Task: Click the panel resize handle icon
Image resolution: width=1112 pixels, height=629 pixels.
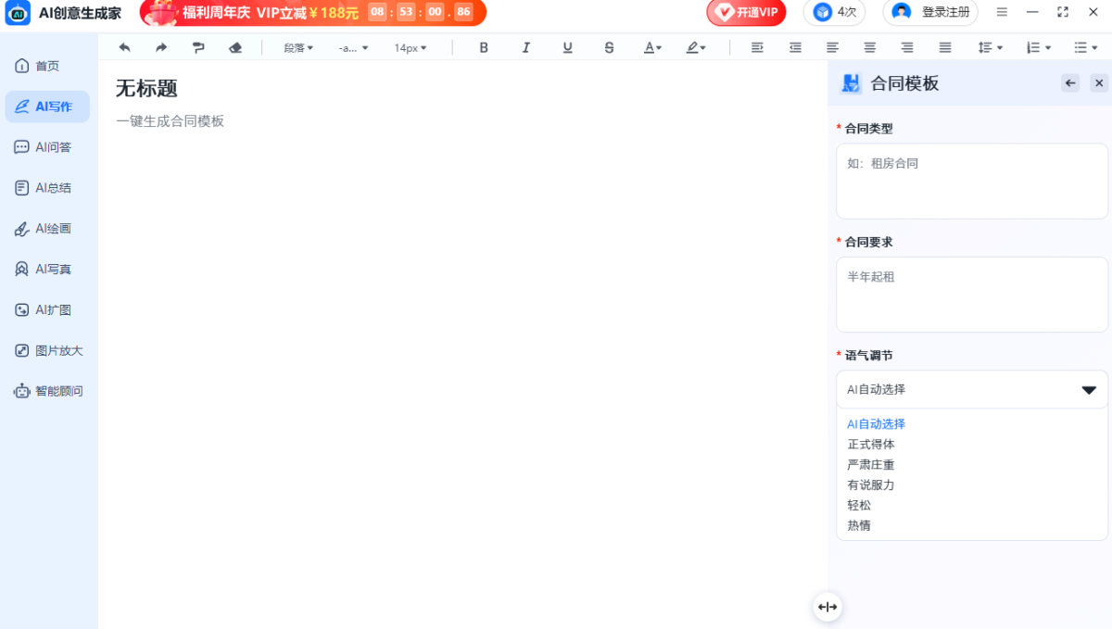Action: (828, 607)
